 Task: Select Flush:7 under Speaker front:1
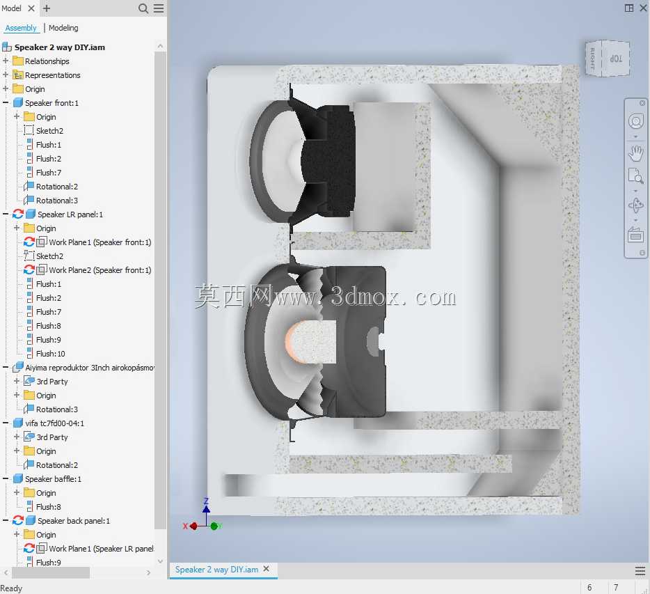[x=49, y=173]
